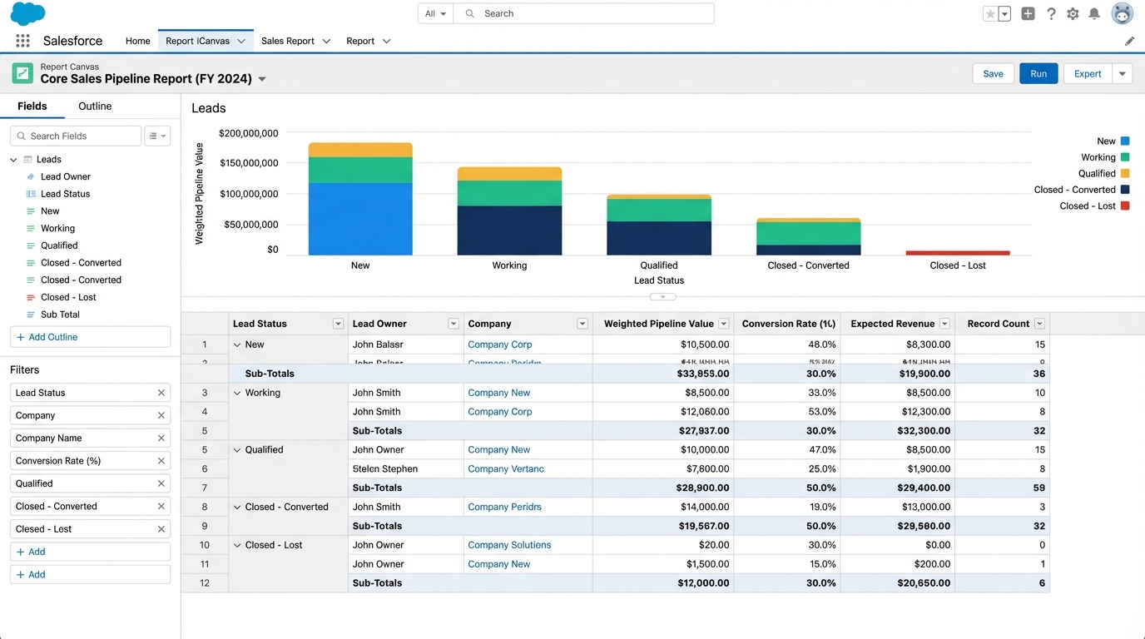Click the Report Canvas green report icon
Image resolution: width=1145 pixels, height=639 pixels.
(x=22, y=73)
